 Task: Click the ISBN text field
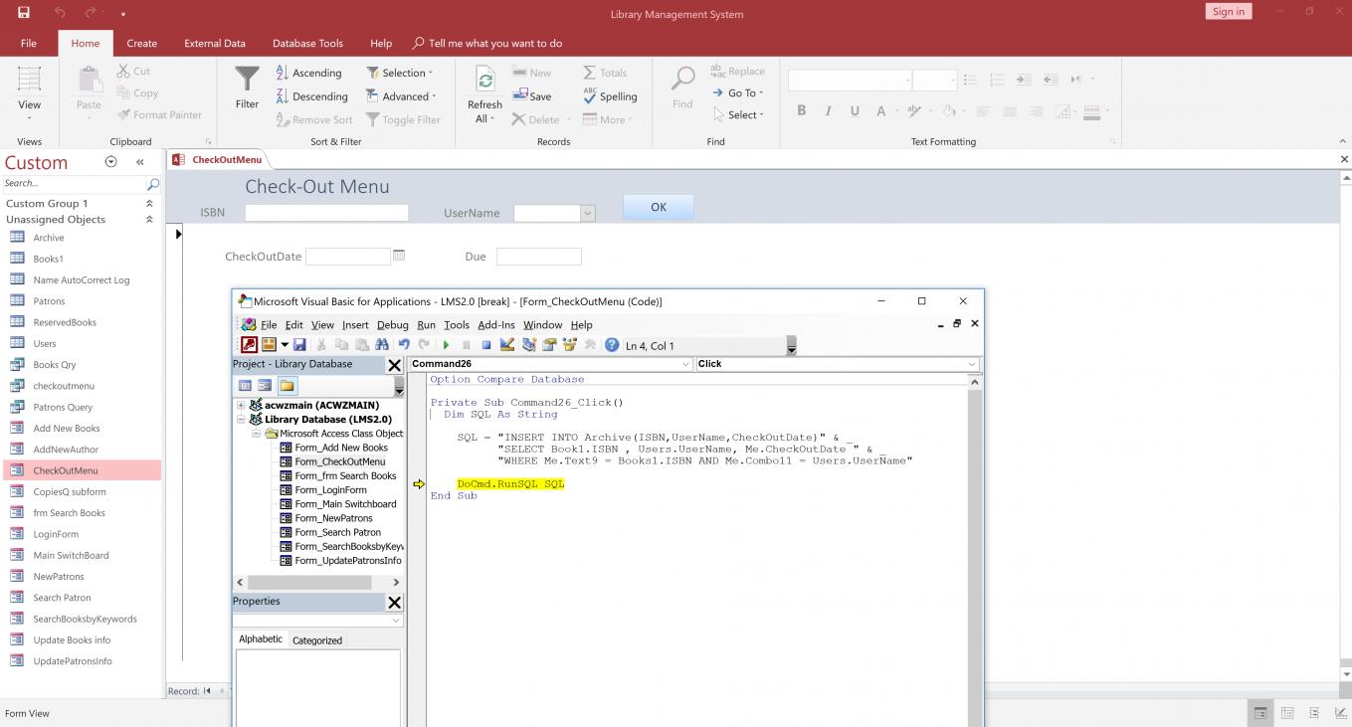(326, 213)
